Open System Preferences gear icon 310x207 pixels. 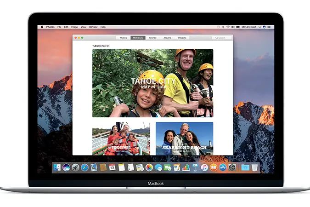tap(232, 167)
